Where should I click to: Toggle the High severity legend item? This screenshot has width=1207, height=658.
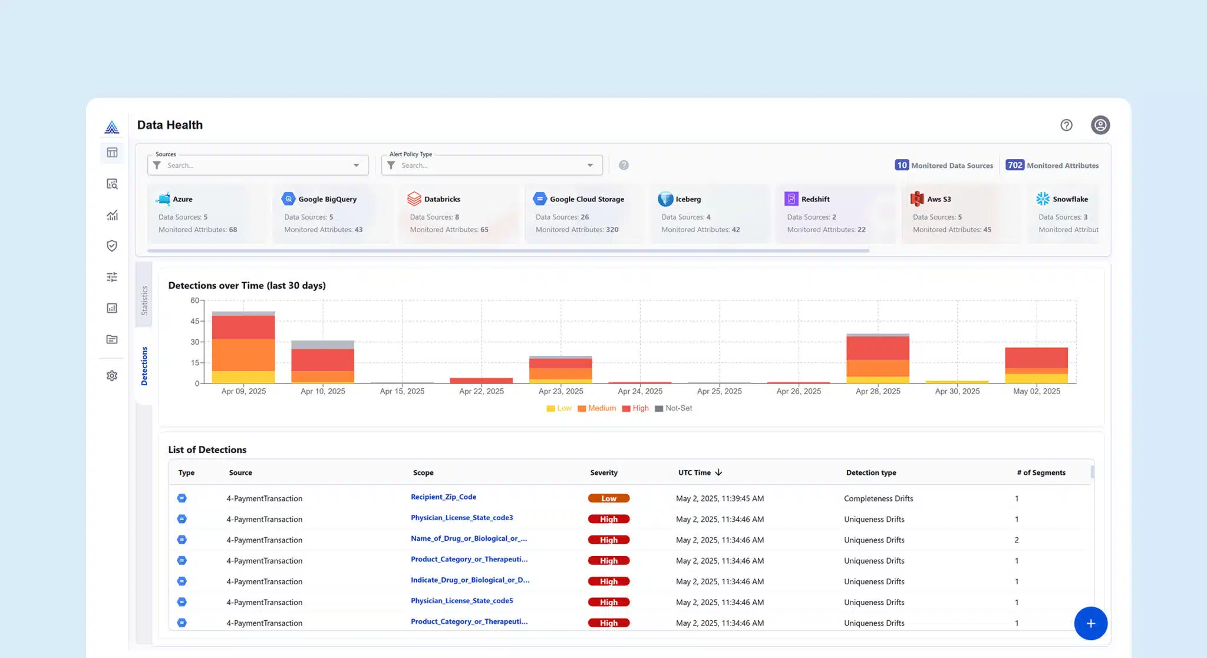coord(635,408)
